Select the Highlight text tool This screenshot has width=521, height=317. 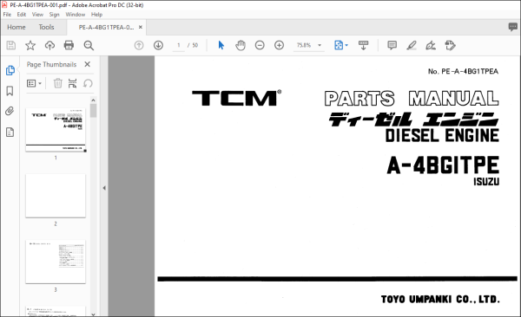pyautogui.click(x=412, y=45)
